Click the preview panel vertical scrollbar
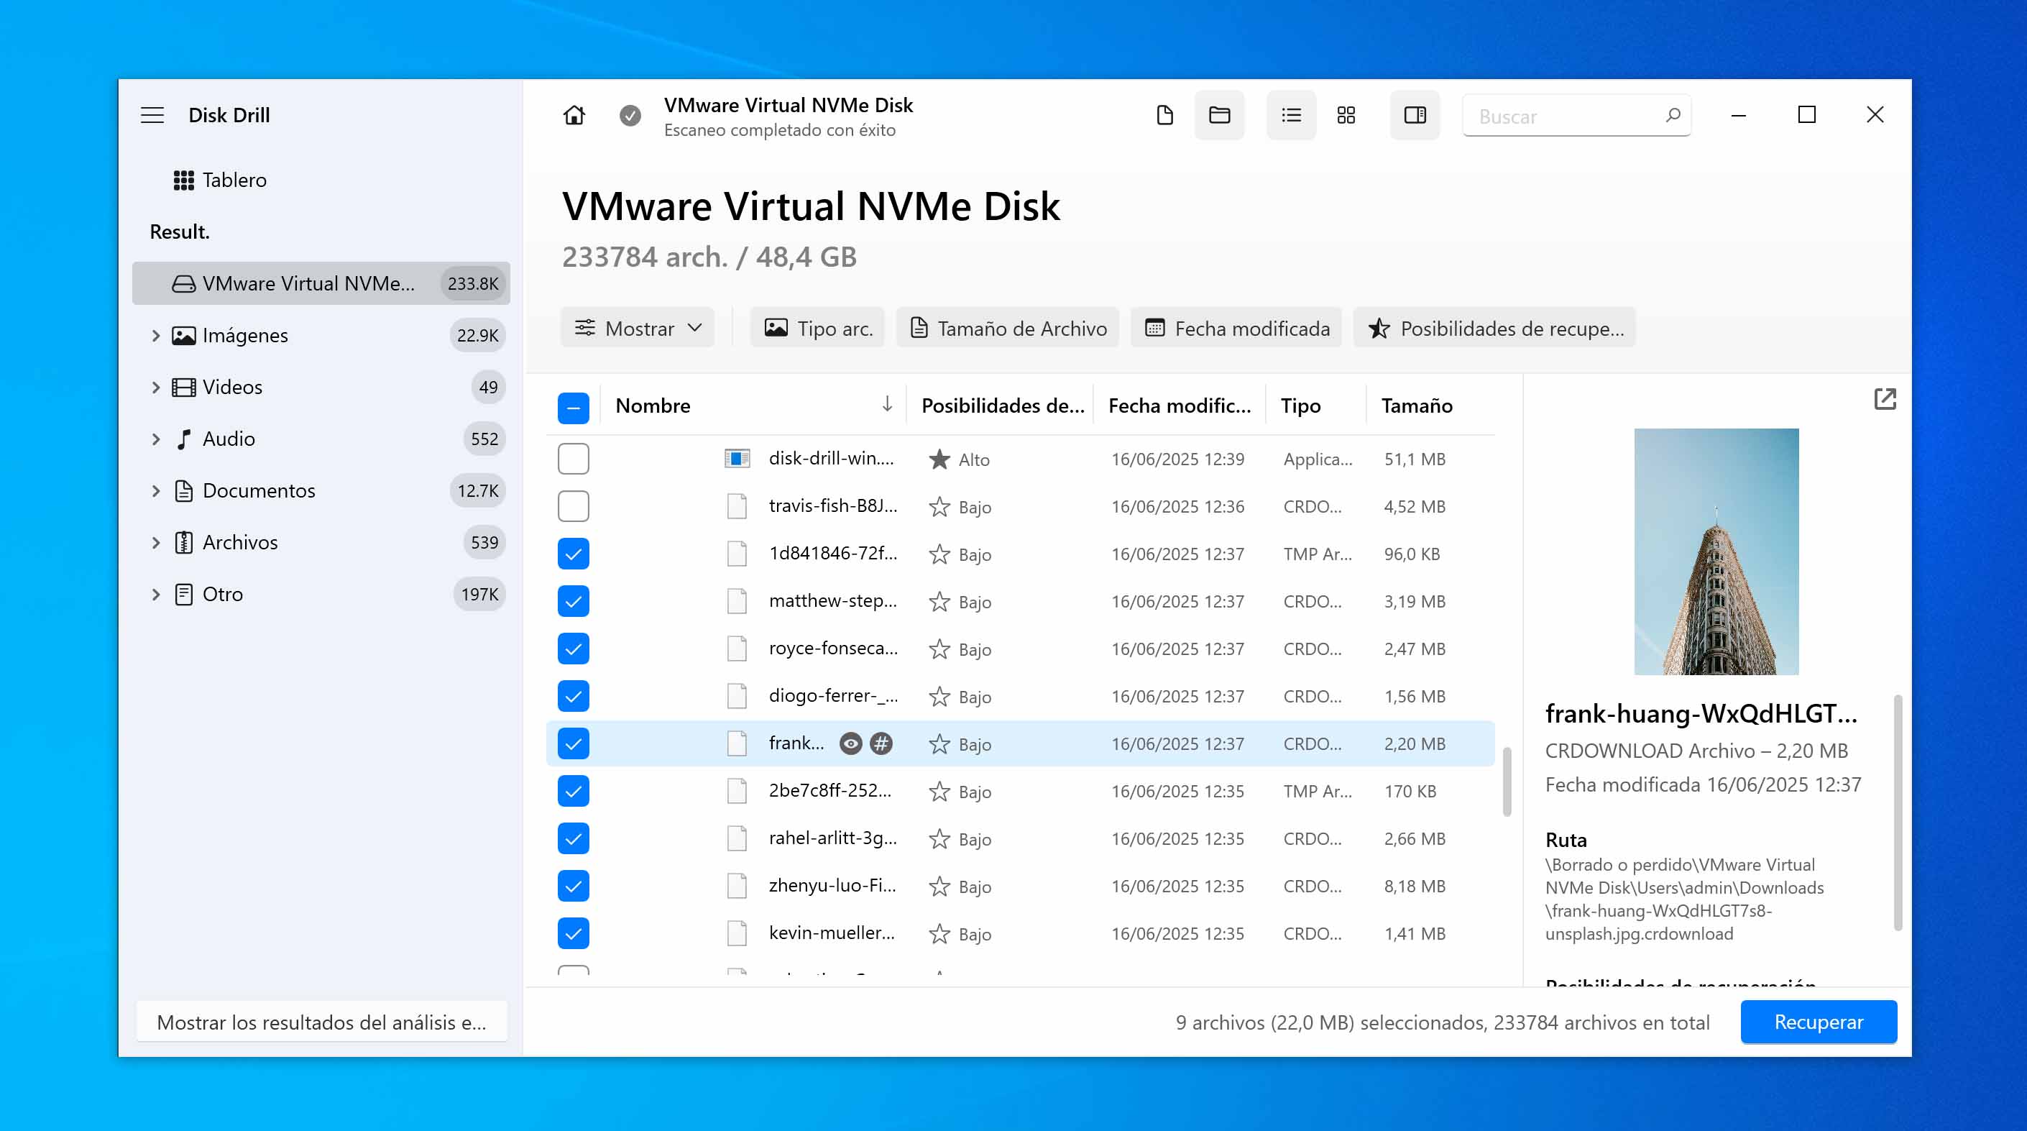2027x1131 pixels. pyautogui.click(x=1897, y=813)
